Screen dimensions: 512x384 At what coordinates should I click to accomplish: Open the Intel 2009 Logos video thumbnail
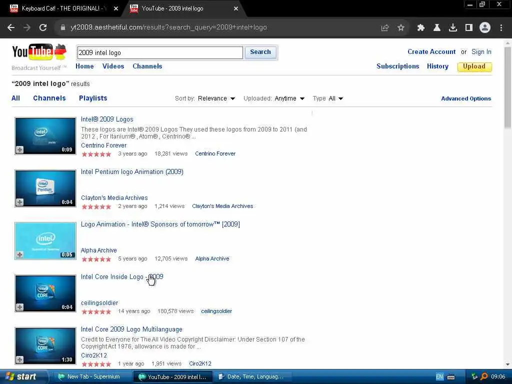click(45, 136)
